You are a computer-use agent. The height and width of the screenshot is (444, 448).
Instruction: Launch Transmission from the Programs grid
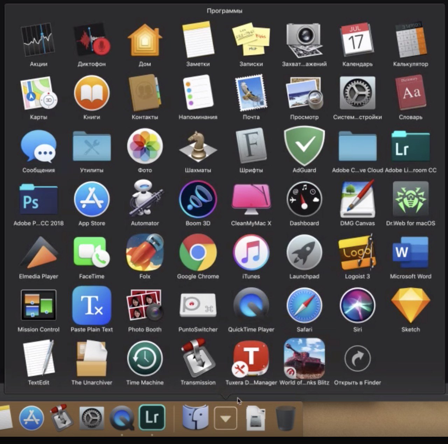198,358
